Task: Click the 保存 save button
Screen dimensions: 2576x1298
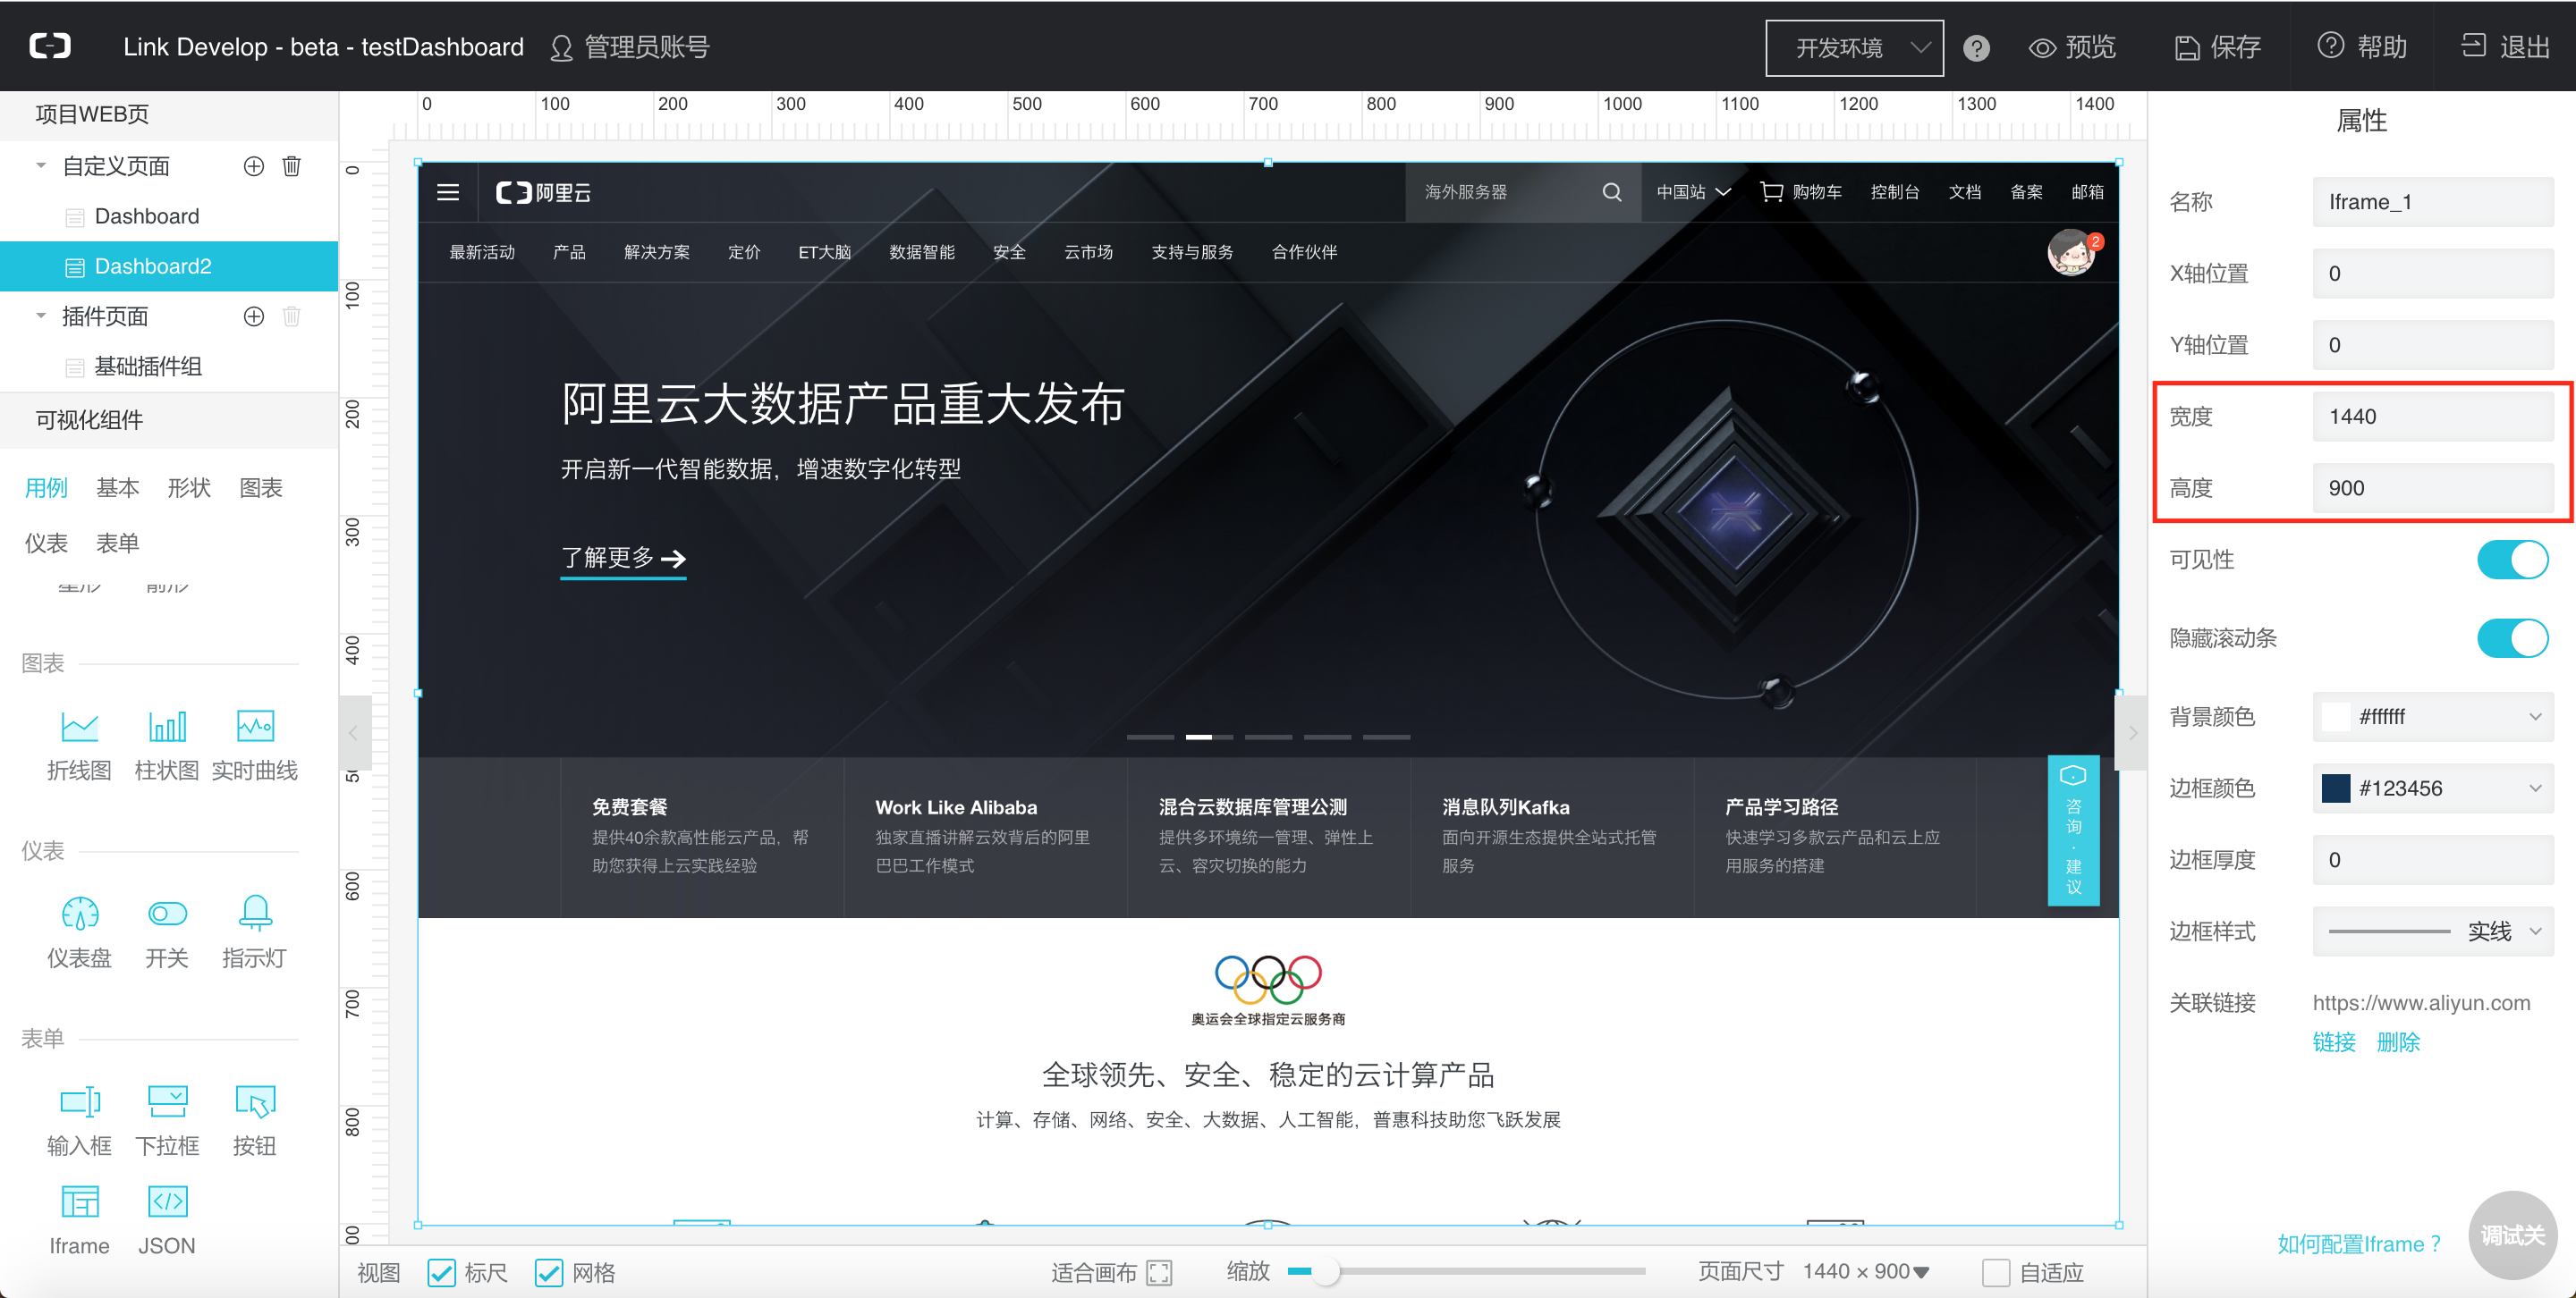Action: pos(2217,47)
